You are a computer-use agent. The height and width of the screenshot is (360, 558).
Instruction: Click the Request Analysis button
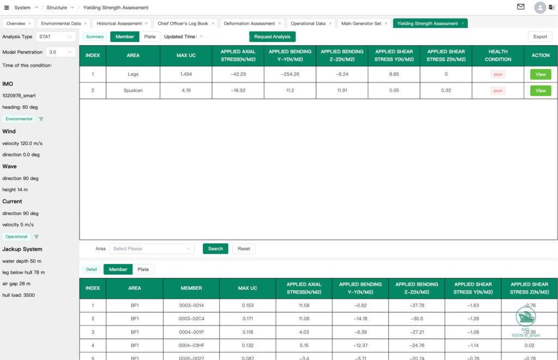click(x=272, y=37)
